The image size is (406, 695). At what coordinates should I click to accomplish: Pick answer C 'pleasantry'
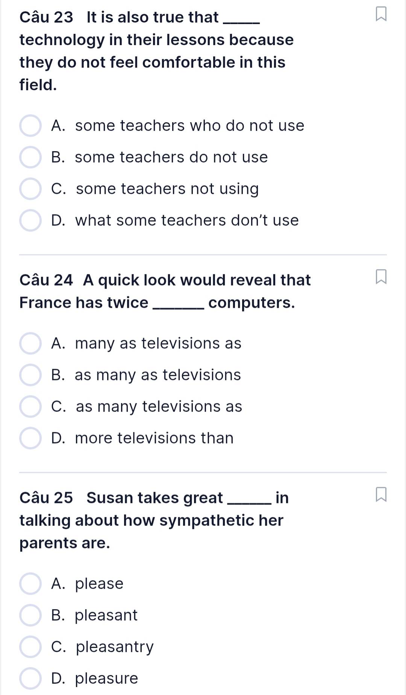pyautogui.click(x=30, y=647)
